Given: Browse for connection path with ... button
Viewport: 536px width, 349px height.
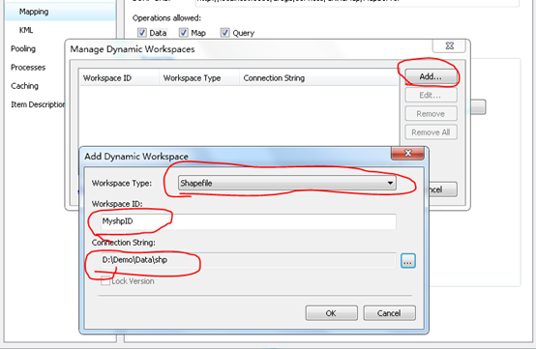Looking at the screenshot, I should (408, 261).
